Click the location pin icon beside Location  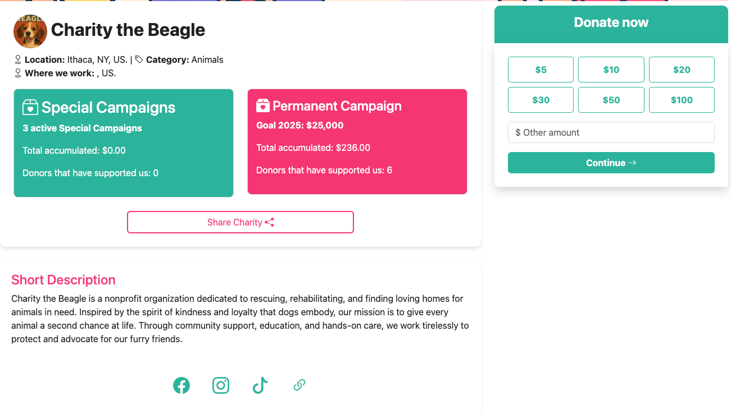tap(18, 59)
